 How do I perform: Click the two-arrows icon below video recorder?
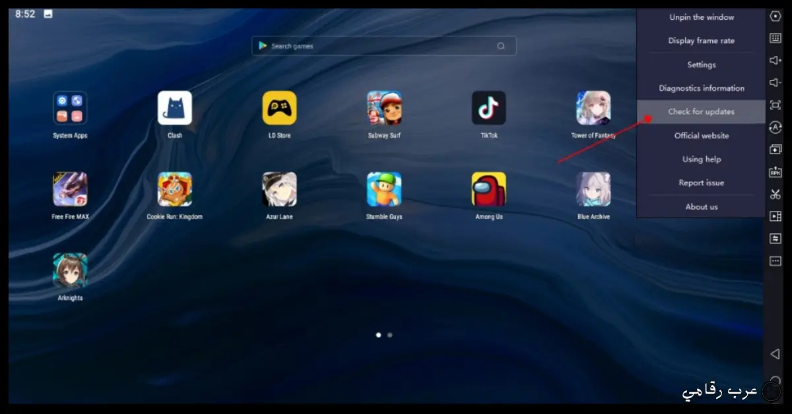pyautogui.click(x=775, y=239)
